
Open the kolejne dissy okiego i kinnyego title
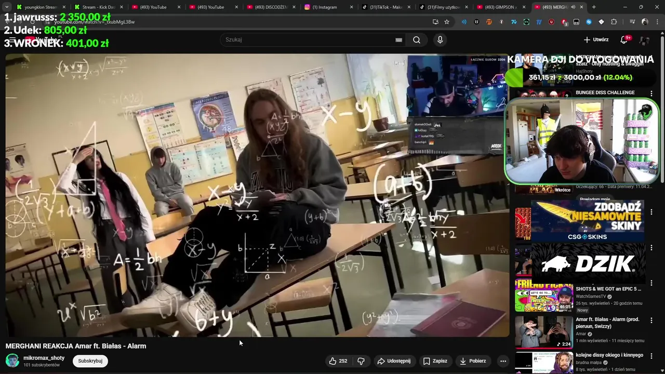point(609,355)
